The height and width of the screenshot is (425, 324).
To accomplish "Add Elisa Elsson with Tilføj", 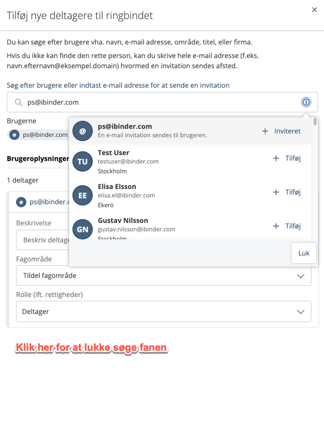I will (287, 192).
